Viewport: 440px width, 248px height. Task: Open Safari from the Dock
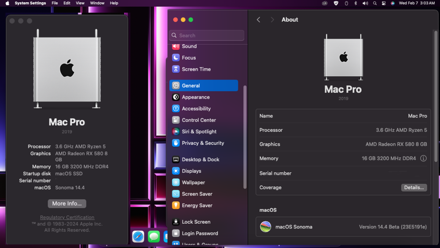tap(138, 237)
